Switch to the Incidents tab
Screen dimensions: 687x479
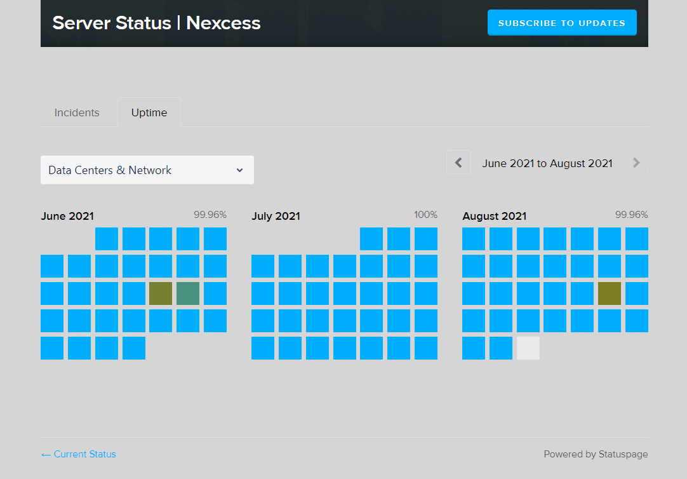pos(77,112)
